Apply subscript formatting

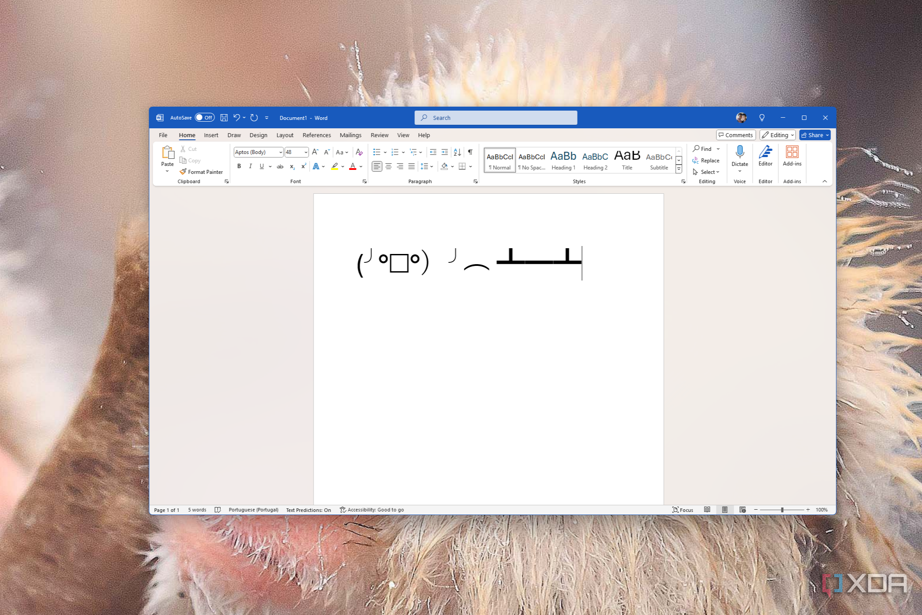click(x=292, y=166)
